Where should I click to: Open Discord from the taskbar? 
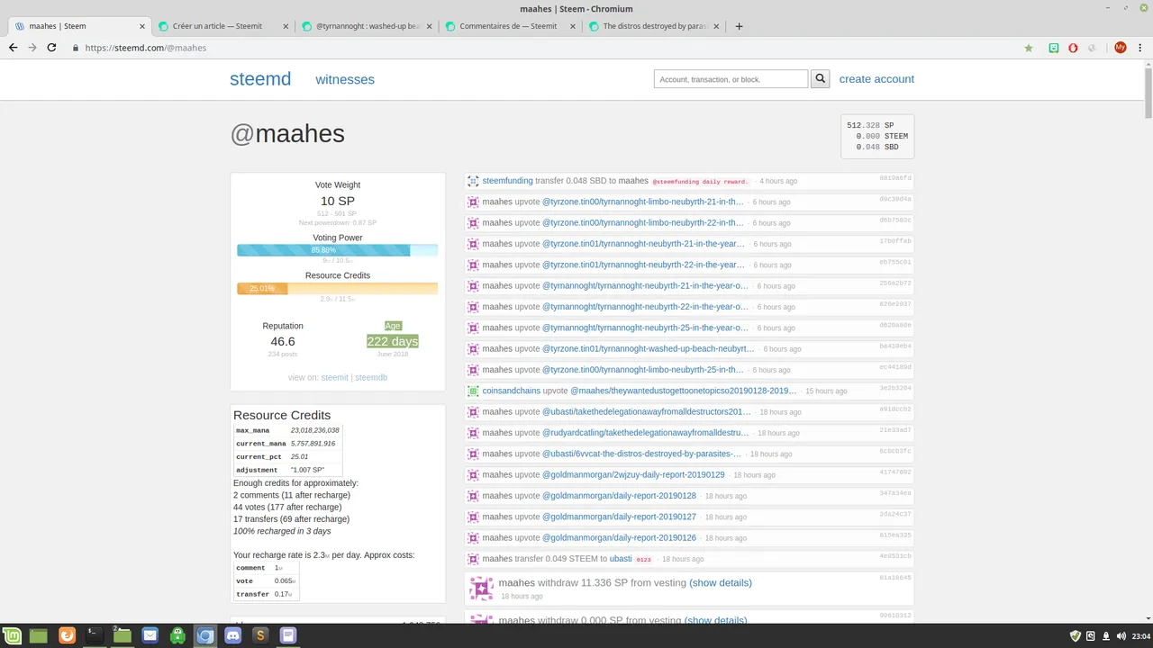coord(232,635)
